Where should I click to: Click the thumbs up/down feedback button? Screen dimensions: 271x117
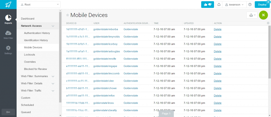click(x=207, y=5)
